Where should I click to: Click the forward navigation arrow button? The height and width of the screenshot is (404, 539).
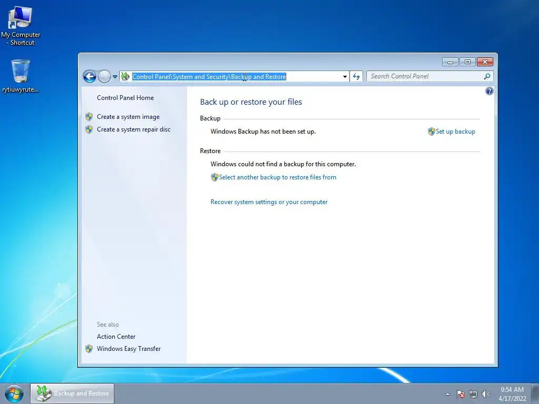[x=104, y=76]
